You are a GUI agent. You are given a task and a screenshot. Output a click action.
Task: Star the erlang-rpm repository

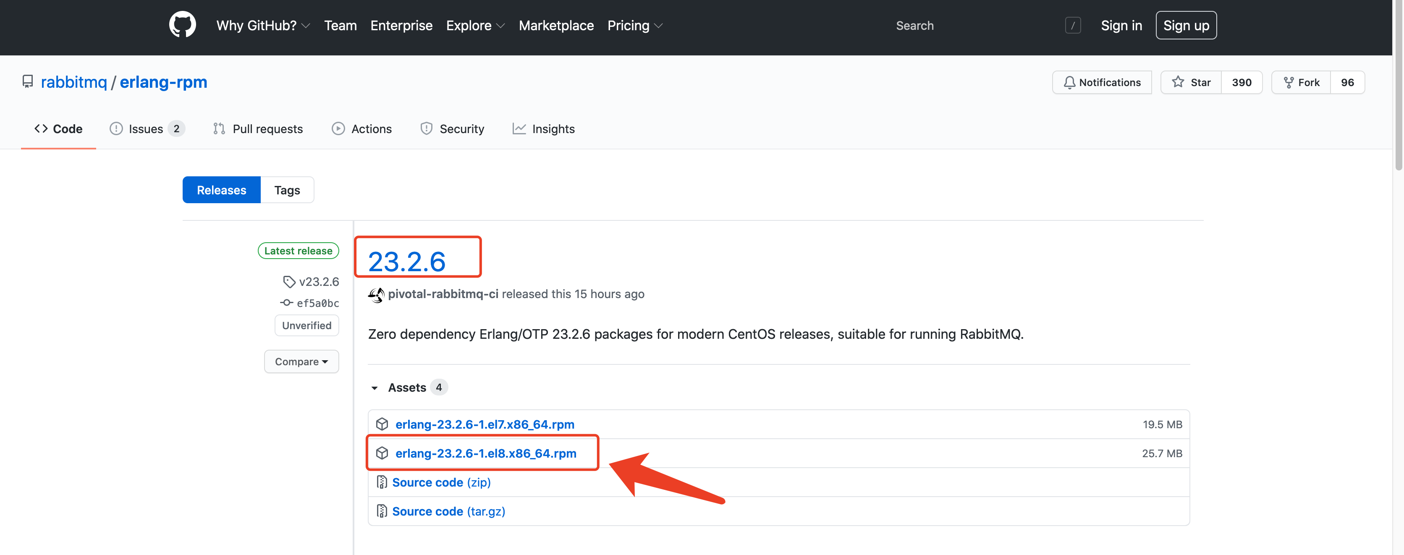(x=1191, y=82)
